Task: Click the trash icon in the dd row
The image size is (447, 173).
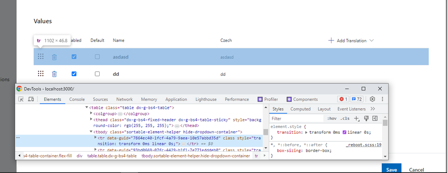Action: [54, 74]
